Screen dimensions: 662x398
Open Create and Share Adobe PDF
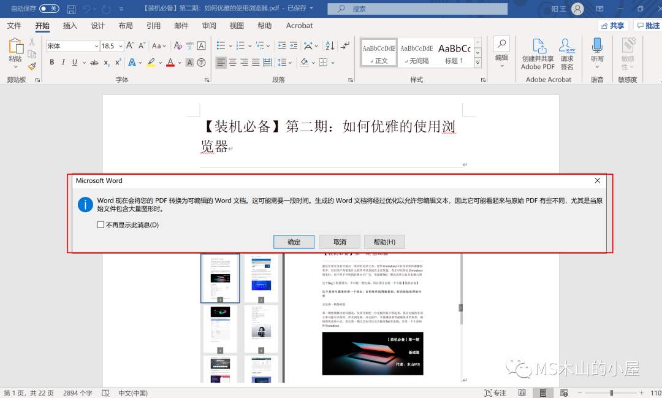click(538, 54)
